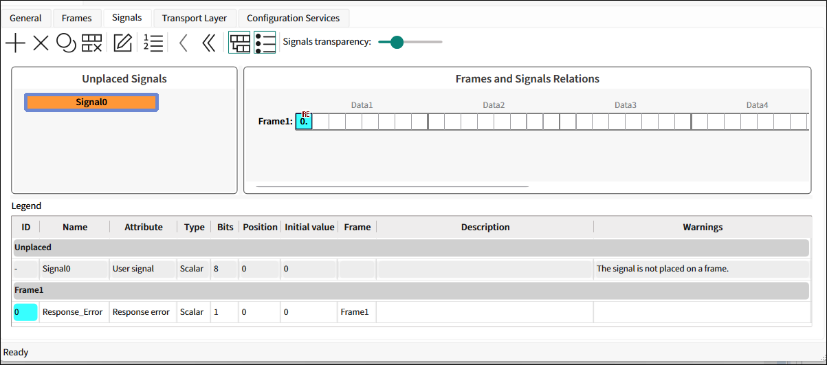This screenshot has height=365, width=827.
Task: Click the Description column header
Action: (x=485, y=227)
